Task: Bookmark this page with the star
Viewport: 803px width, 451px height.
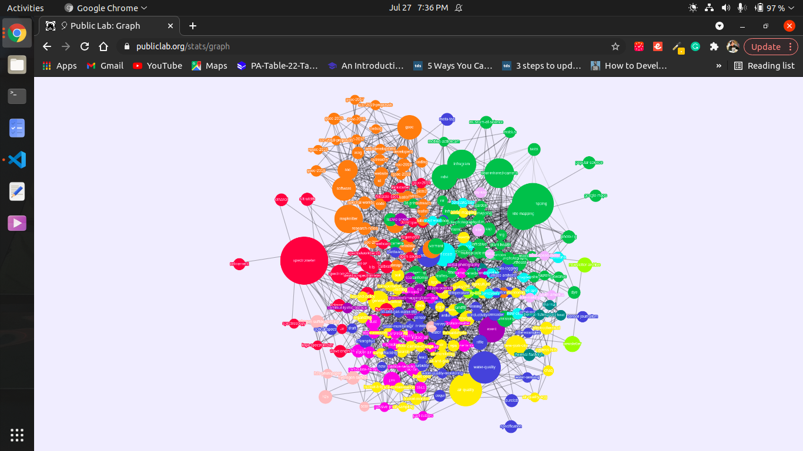Action: tap(615, 46)
